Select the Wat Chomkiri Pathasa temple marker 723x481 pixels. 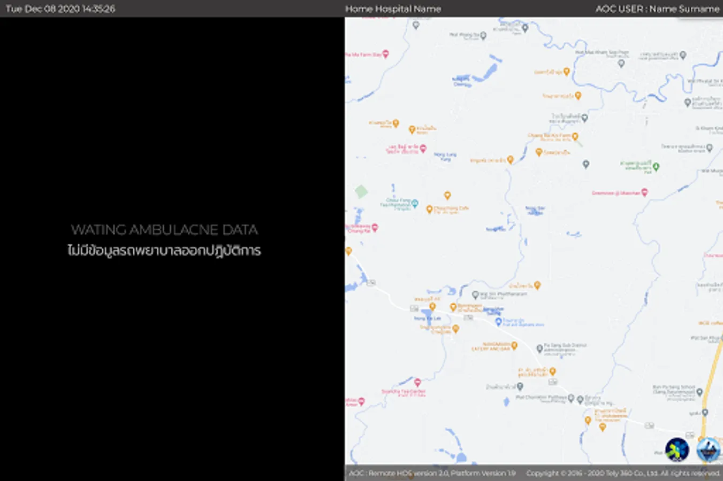coord(571,399)
